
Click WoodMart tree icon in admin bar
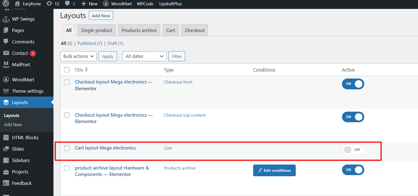[x=106, y=4]
